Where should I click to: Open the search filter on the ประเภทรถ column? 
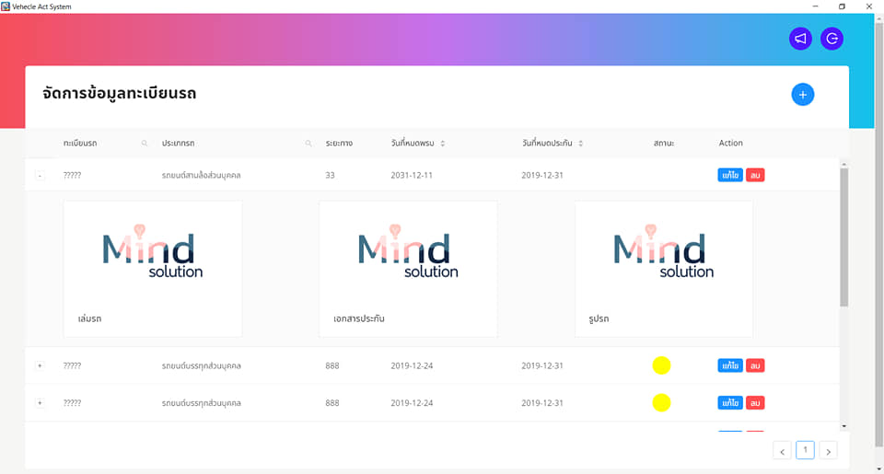308,144
